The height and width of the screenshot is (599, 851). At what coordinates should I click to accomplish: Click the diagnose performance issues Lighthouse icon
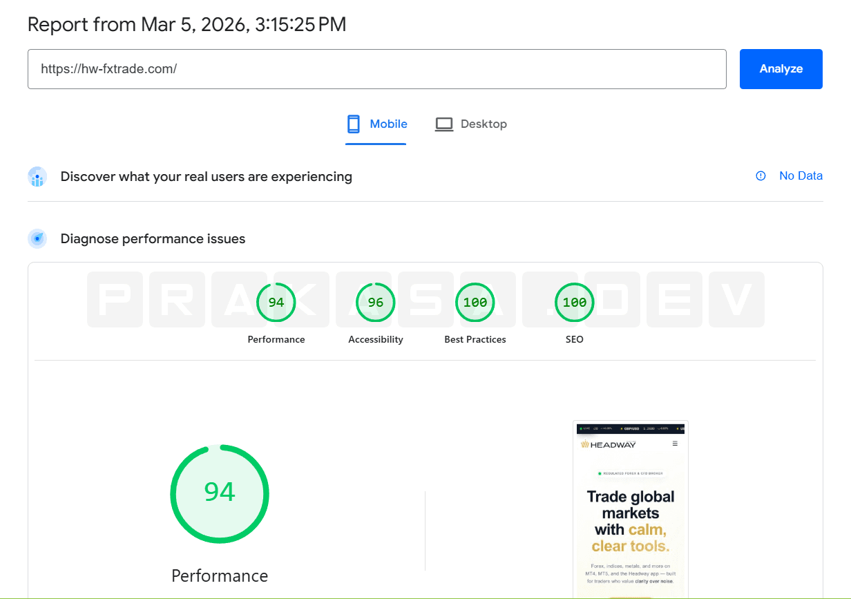pos(37,238)
